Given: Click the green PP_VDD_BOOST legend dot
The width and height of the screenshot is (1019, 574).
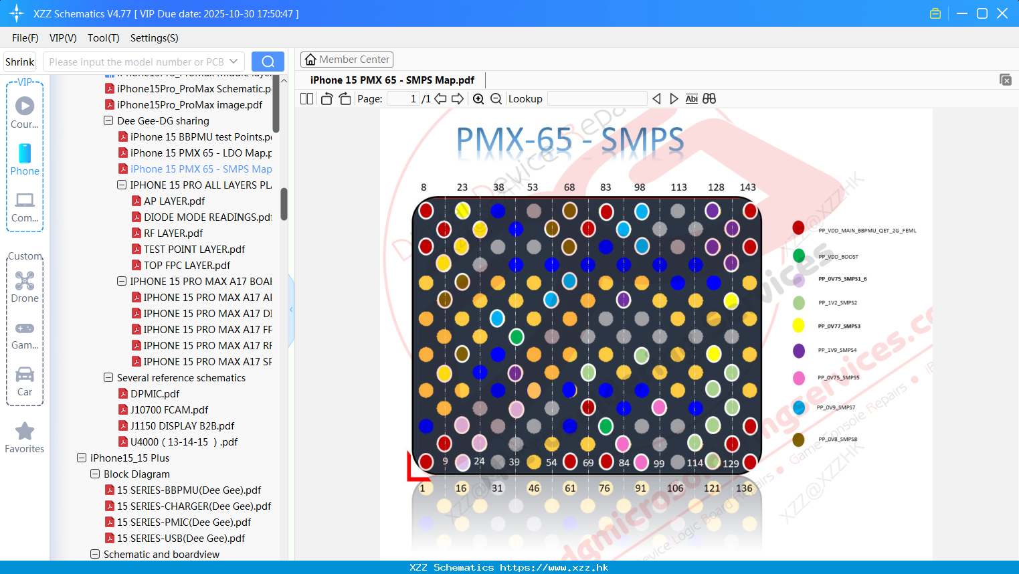Looking at the screenshot, I should click(798, 256).
